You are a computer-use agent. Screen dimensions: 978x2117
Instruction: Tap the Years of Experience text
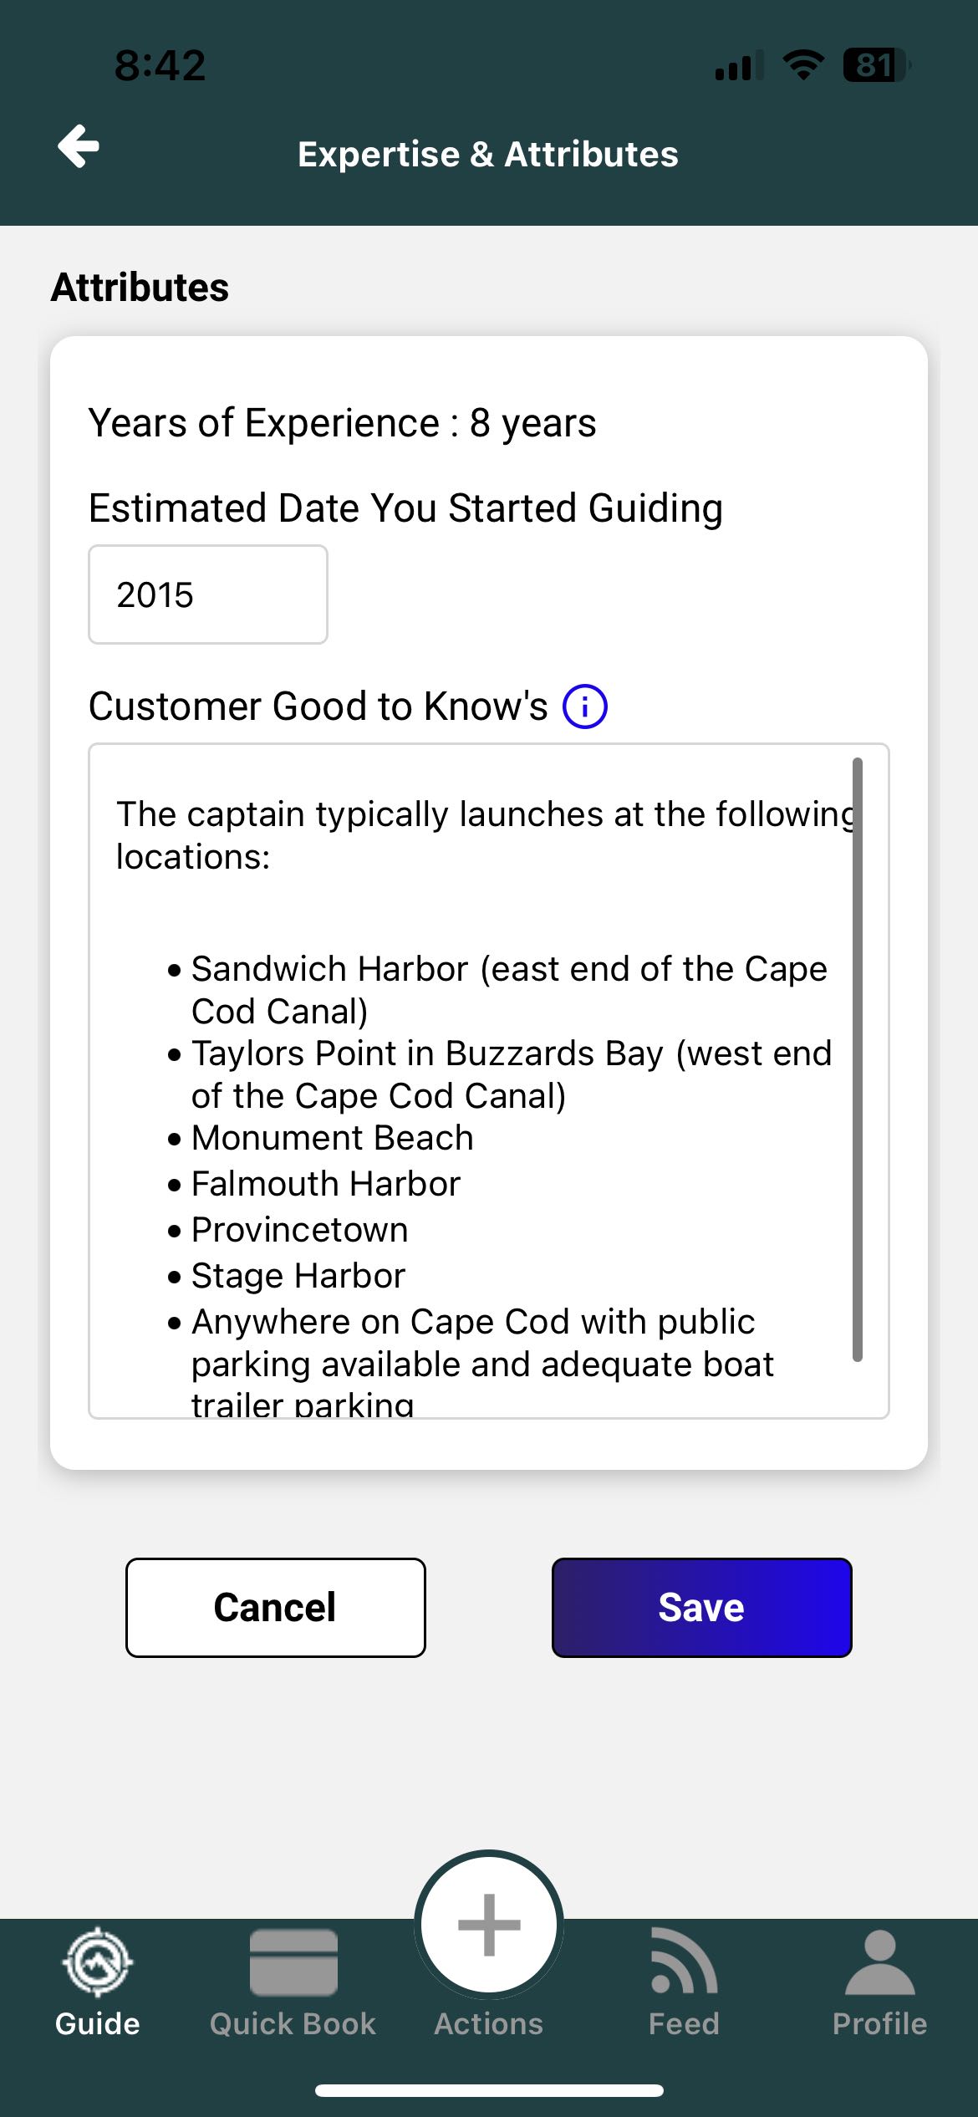point(342,423)
